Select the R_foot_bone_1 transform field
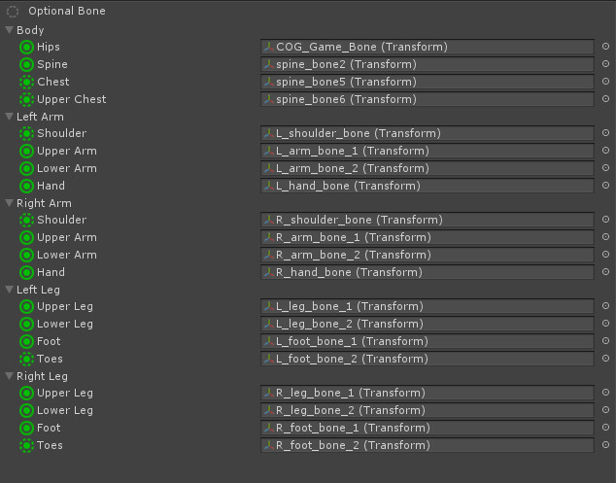 (x=428, y=428)
